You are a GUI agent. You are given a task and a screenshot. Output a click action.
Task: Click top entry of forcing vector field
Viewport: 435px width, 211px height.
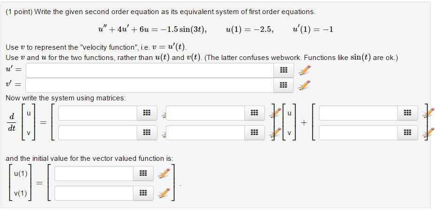(358, 113)
